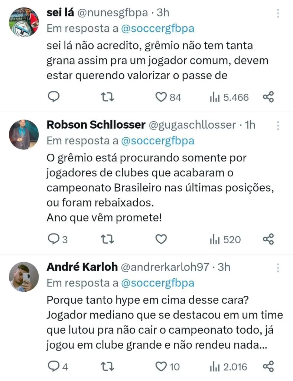
Task: Reply to Robson Schllosser's tweet
Action: [x=54, y=239]
